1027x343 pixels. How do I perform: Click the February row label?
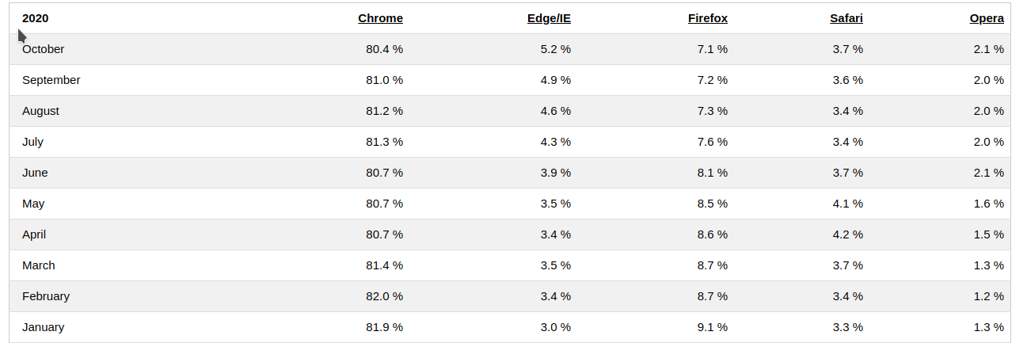(46, 296)
